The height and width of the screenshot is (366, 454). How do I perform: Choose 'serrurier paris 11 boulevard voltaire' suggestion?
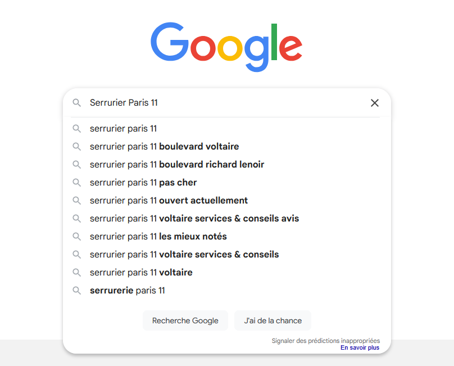point(164,147)
